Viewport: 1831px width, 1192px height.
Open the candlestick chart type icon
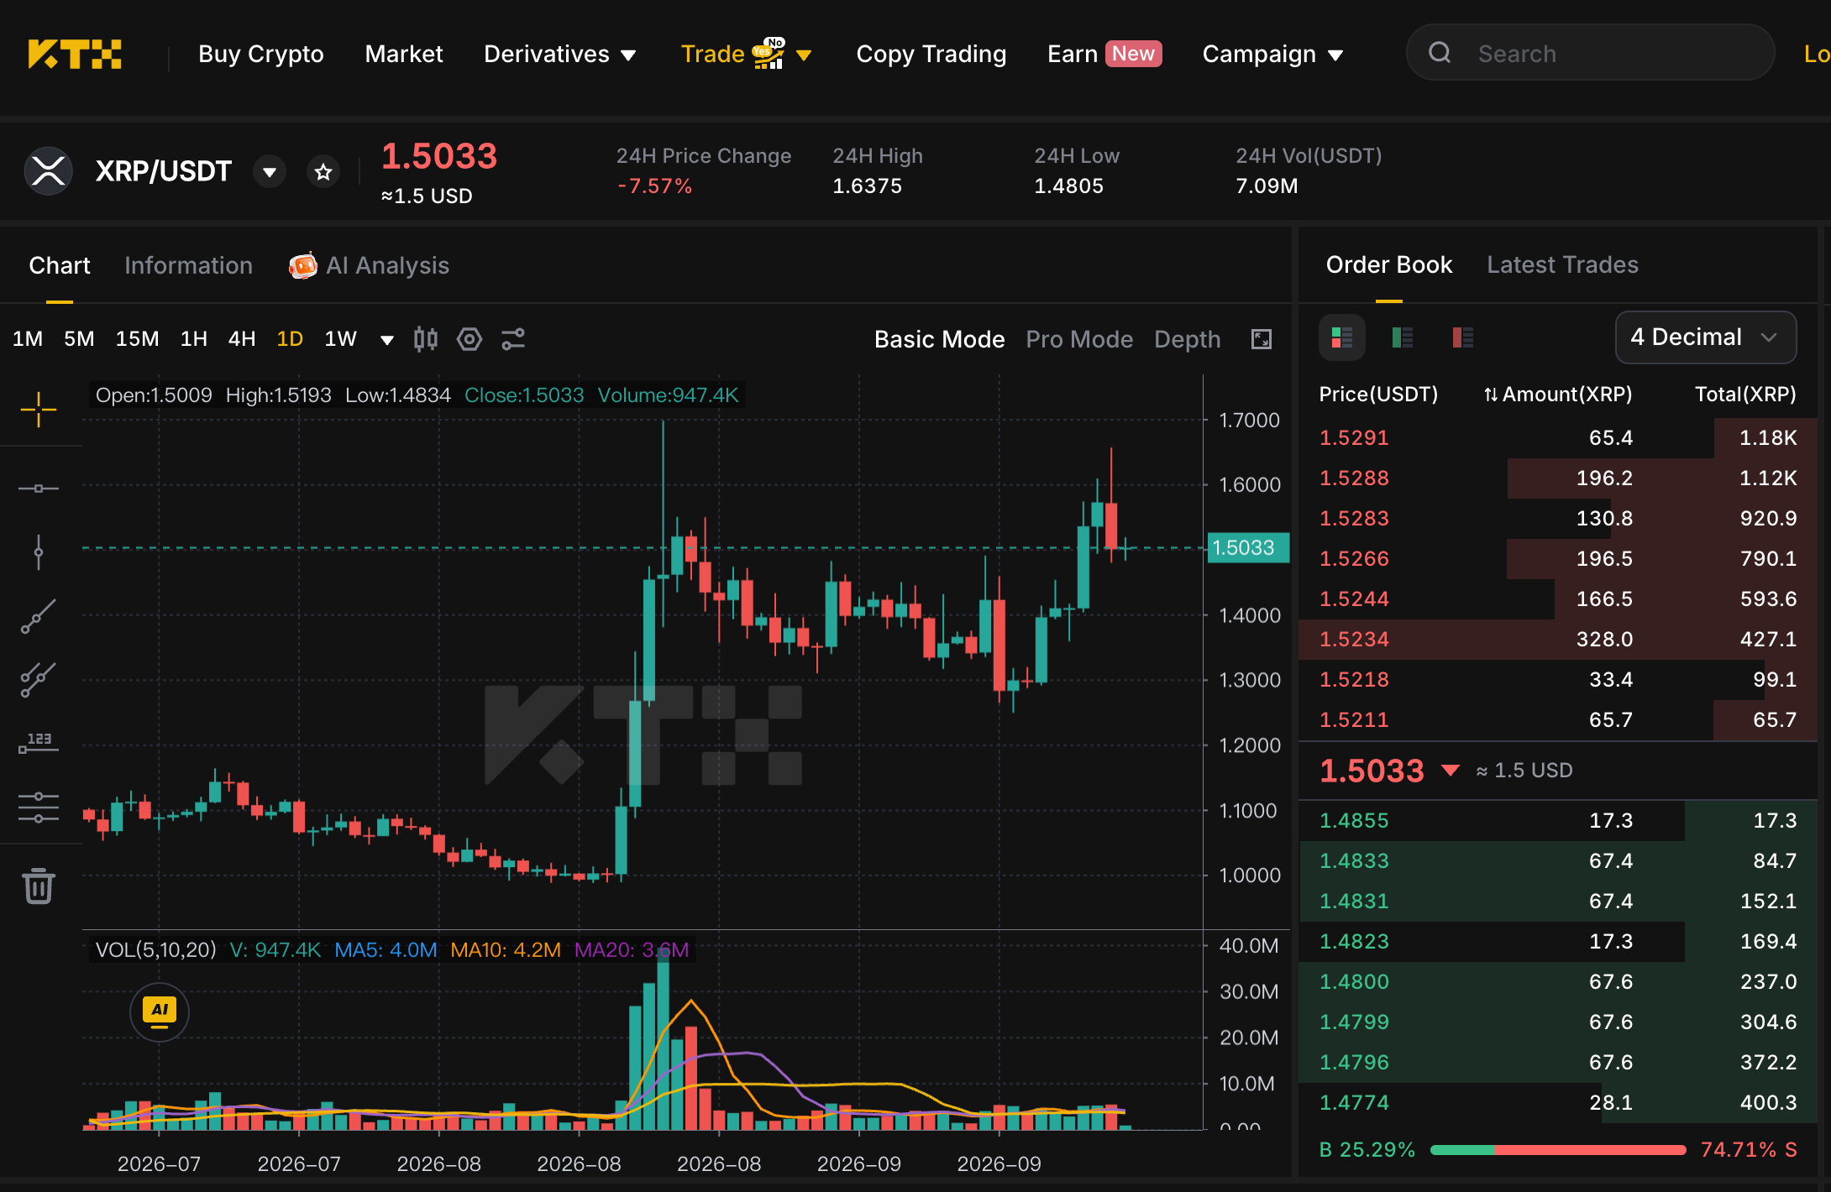coord(426,339)
